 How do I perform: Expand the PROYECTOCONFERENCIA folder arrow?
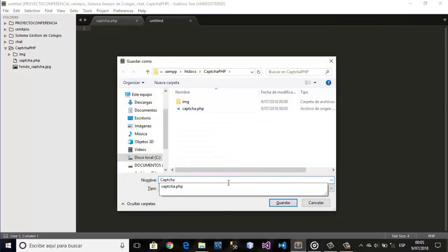[5, 23]
